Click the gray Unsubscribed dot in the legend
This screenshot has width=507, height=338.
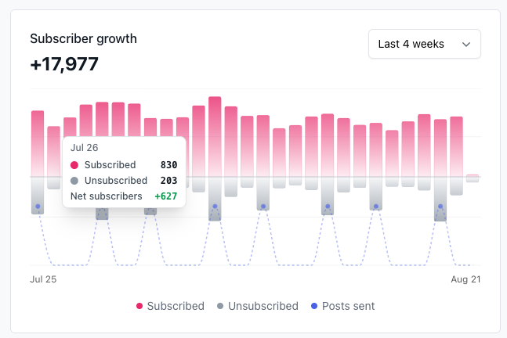pos(220,307)
